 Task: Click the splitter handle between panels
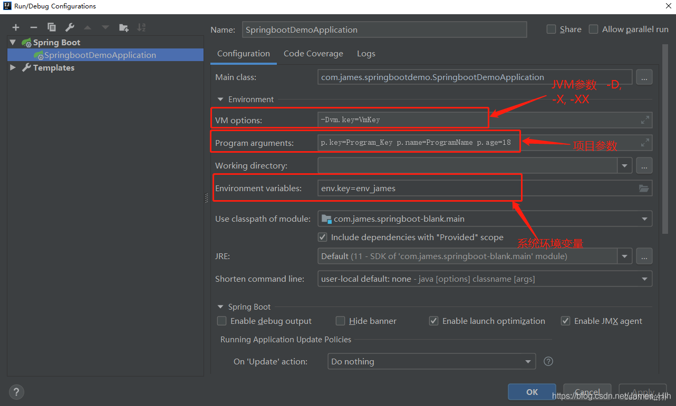pyautogui.click(x=206, y=198)
